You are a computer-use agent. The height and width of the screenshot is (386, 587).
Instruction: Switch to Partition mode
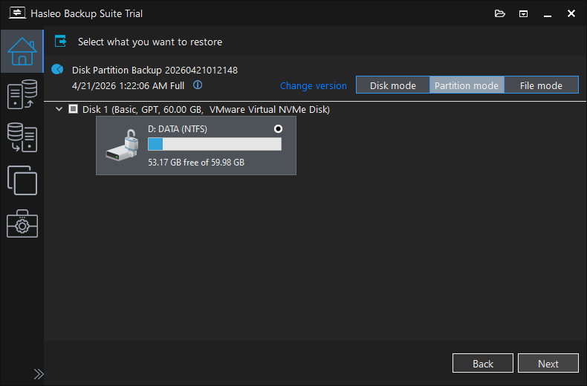(467, 85)
